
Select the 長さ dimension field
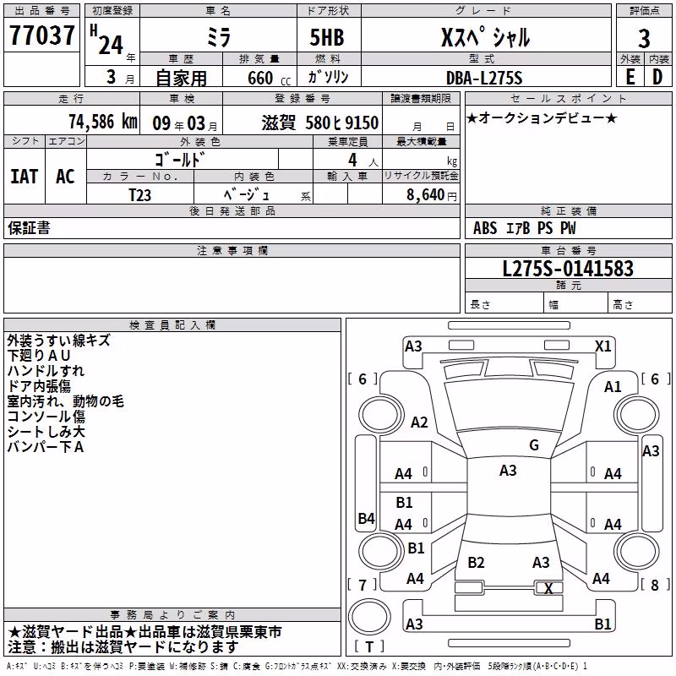coord(504,304)
